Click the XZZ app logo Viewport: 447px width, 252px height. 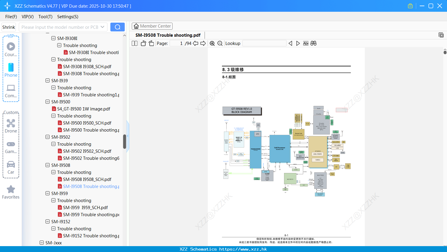[7, 6]
